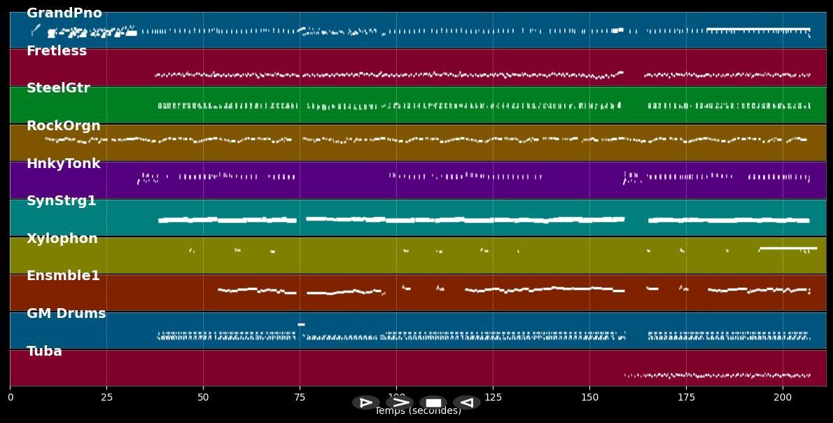This screenshot has height=423, width=833.
Task: Choose the SynStrg1 track label
Action: click(62, 201)
